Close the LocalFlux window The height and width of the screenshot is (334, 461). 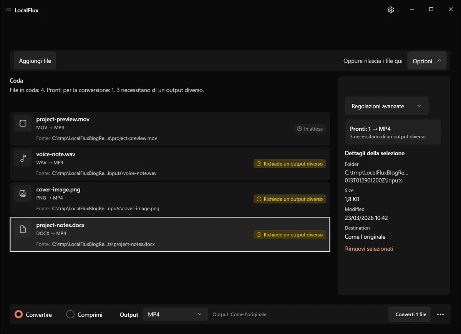click(451, 10)
